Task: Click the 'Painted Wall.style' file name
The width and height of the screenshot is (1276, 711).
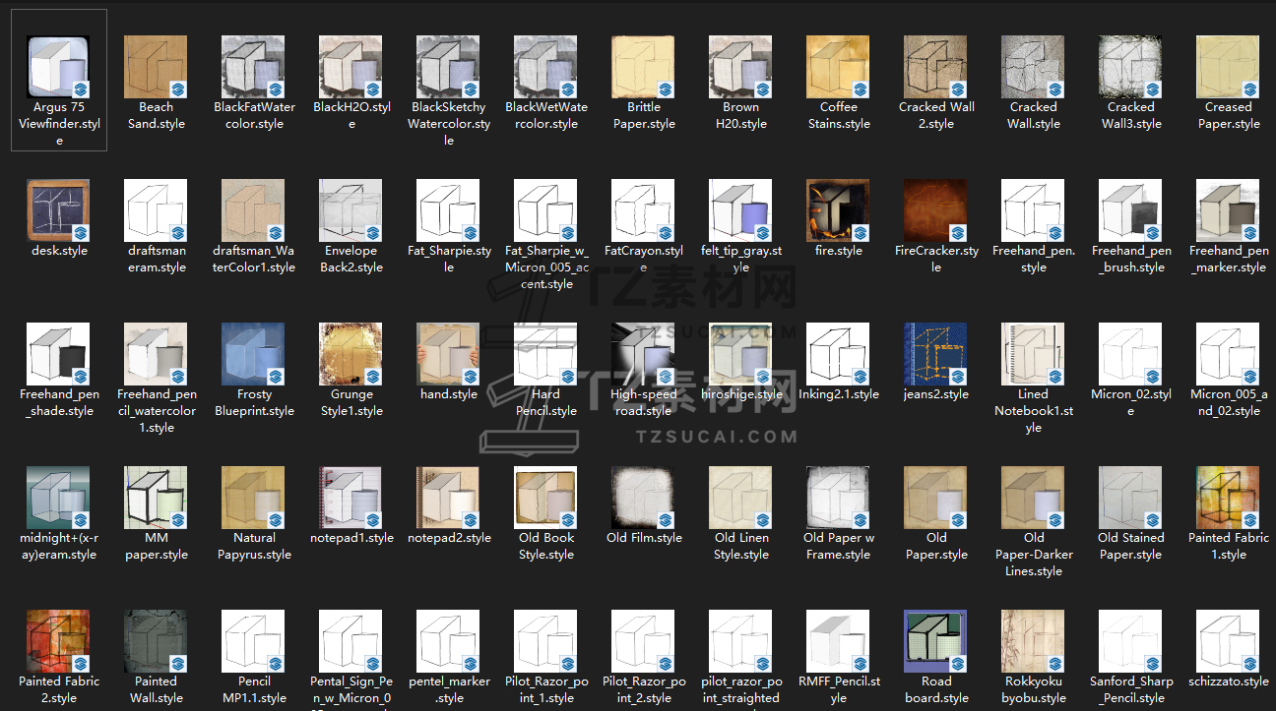Action: click(157, 689)
